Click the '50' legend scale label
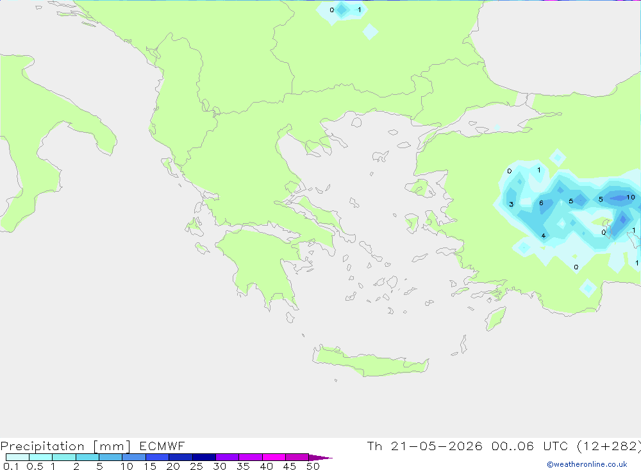Viewport: 641px width, 470px height. pyautogui.click(x=313, y=466)
